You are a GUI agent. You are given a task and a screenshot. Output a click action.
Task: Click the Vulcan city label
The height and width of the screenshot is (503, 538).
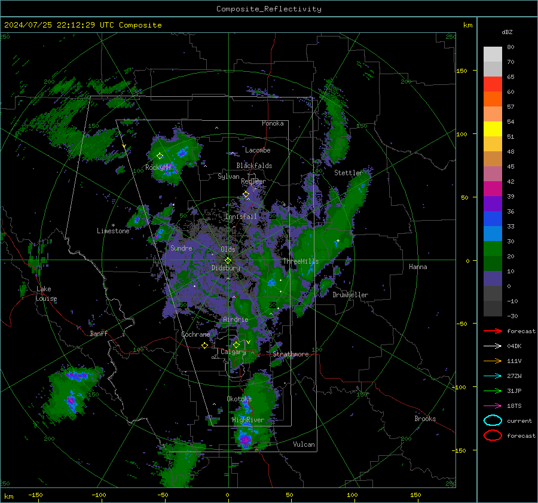[x=304, y=444]
